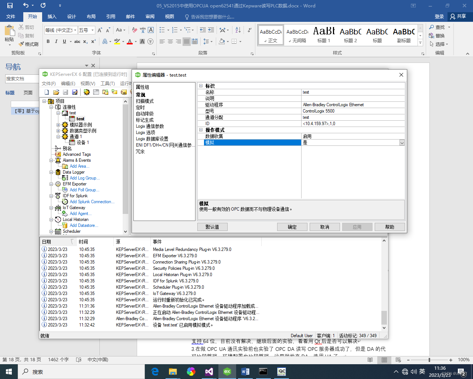Open the 工具(T) menu in KEPServerEX
The width and height of the screenshot is (473, 379).
point(108,83)
